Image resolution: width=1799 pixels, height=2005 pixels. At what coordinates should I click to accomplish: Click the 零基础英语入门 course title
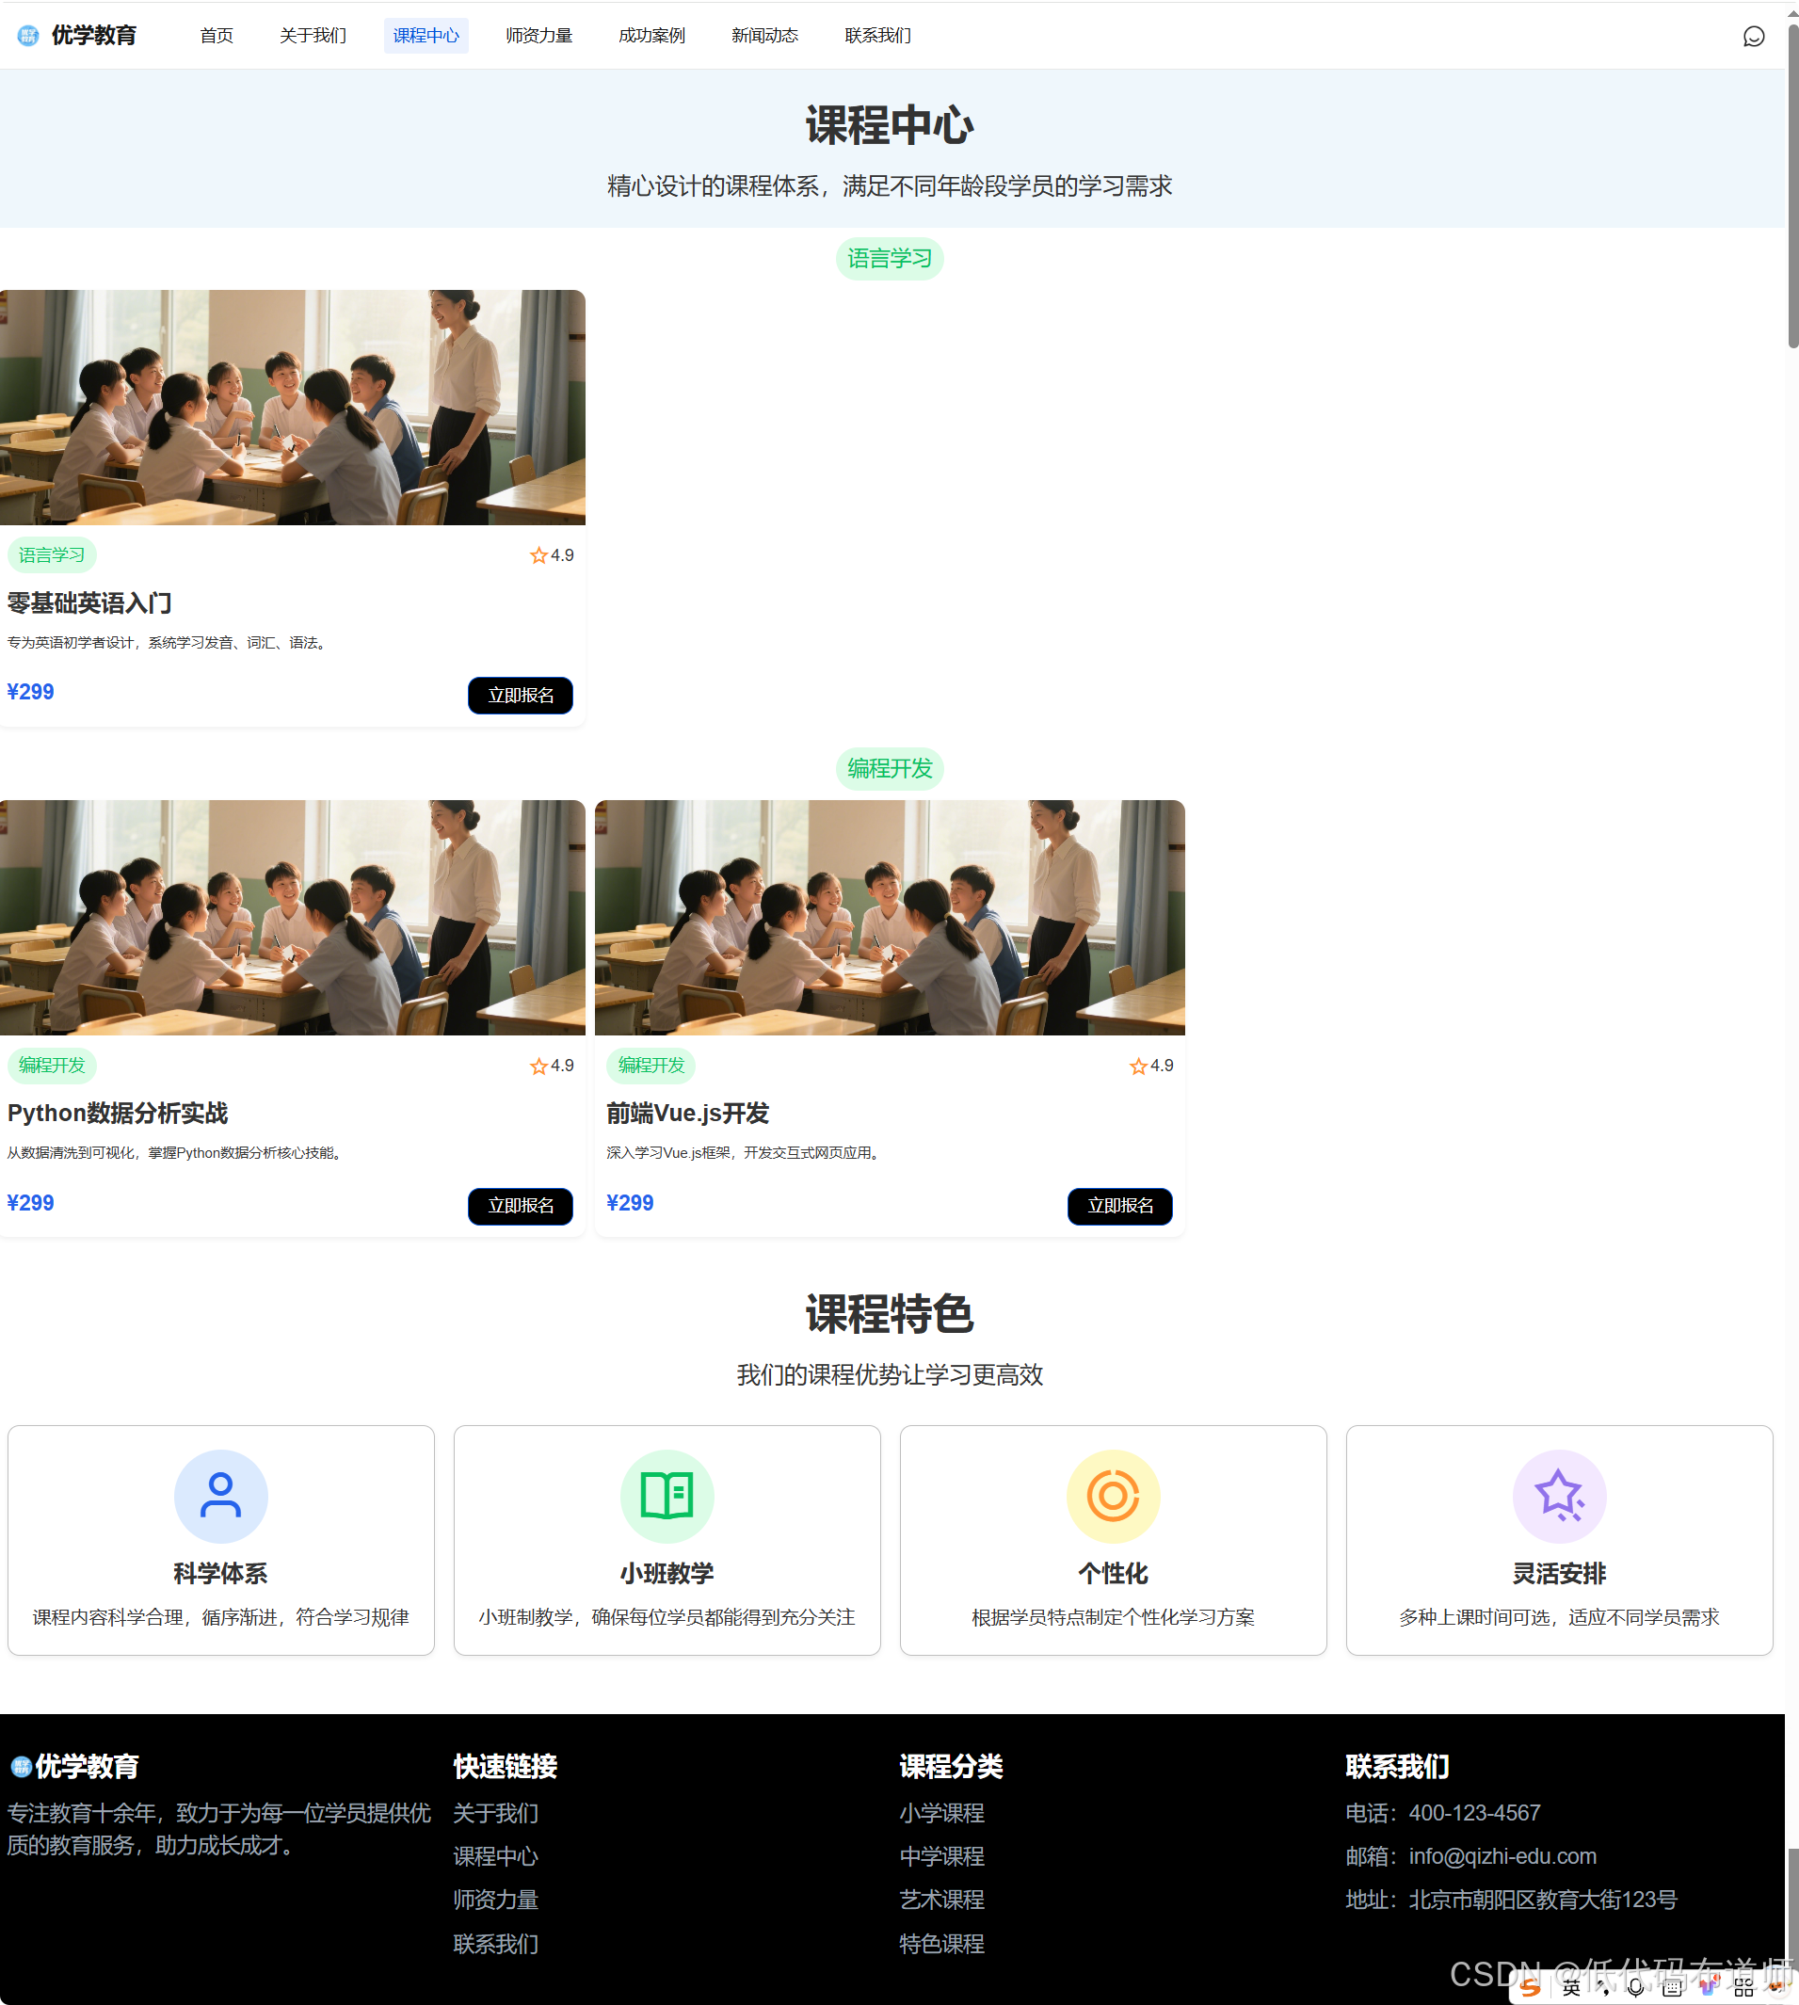coord(88,602)
